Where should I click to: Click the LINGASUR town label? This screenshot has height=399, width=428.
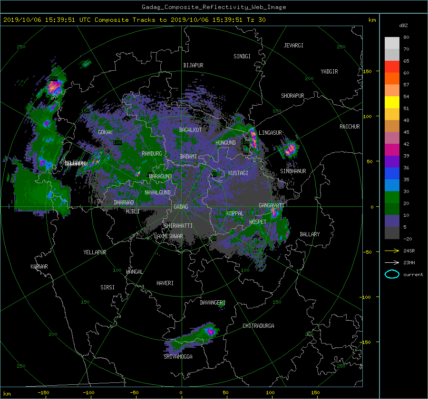(x=270, y=133)
